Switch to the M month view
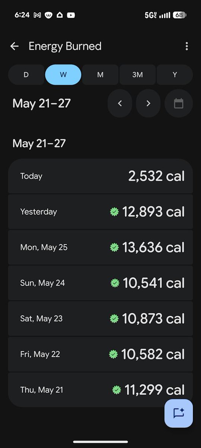Screen dimensions: 201x448 [100, 75]
